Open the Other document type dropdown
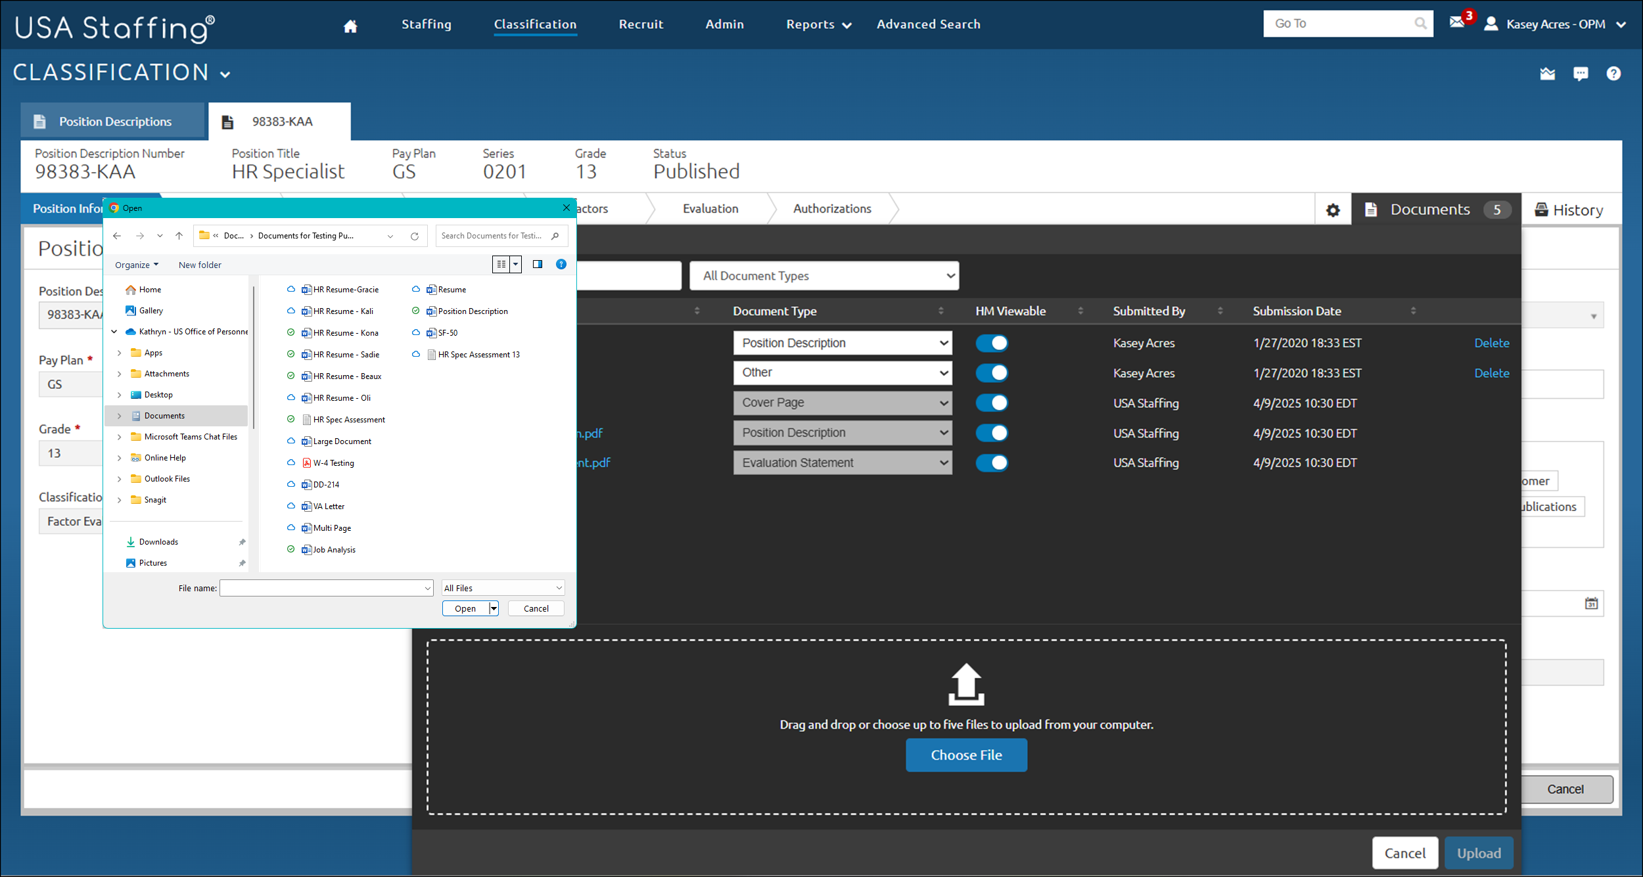This screenshot has height=877, width=1643. click(x=843, y=372)
